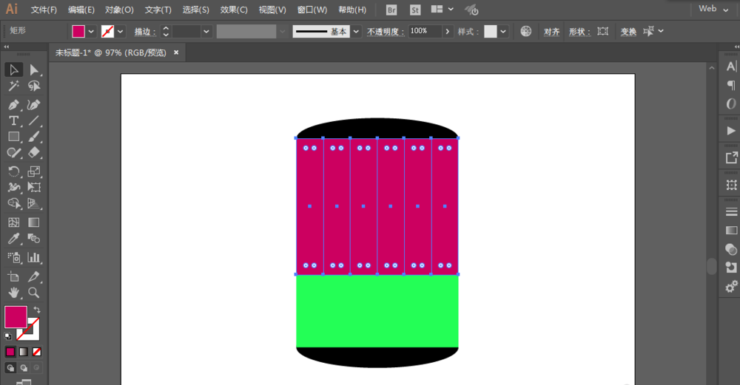Select the Curvature tool
The width and height of the screenshot is (740, 385).
click(x=33, y=105)
